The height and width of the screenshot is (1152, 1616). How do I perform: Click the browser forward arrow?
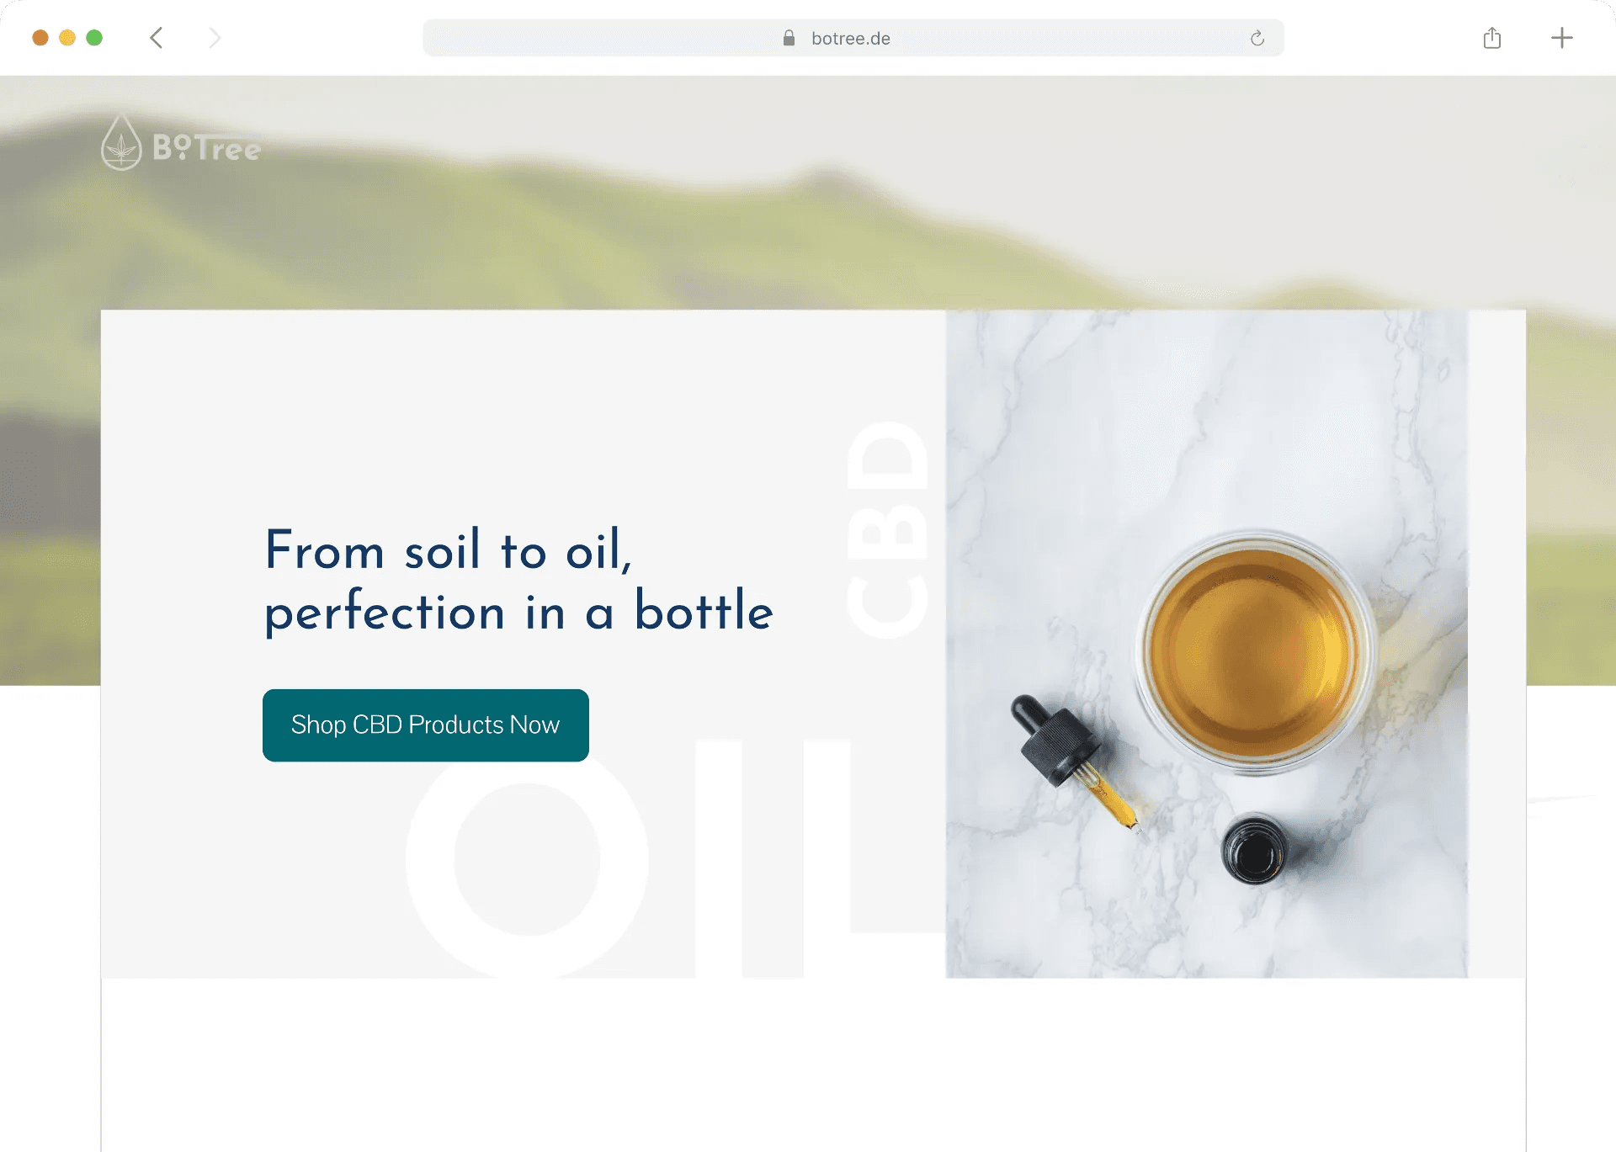pyautogui.click(x=215, y=38)
